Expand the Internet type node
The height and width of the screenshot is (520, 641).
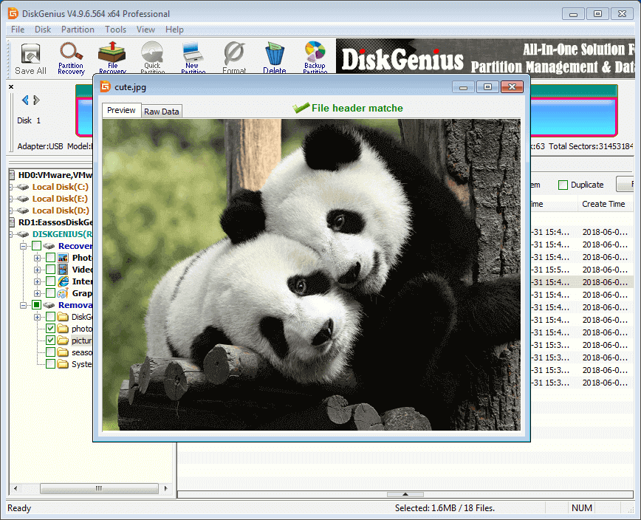[37, 281]
